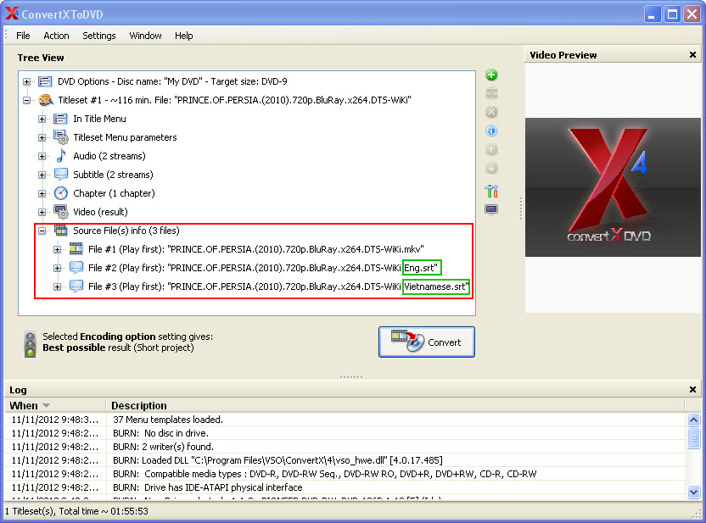Click the move up arrow icon
This screenshot has height=523, width=706.
click(x=491, y=149)
